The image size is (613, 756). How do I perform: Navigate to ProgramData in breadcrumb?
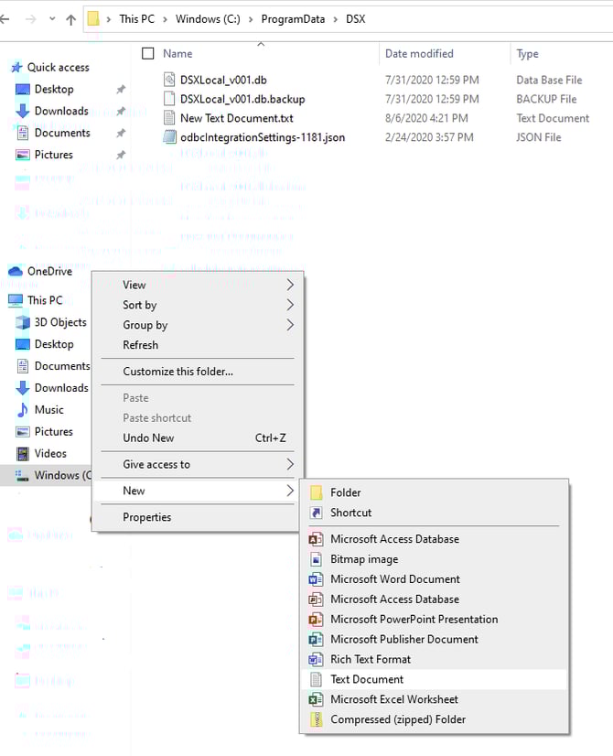point(293,19)
